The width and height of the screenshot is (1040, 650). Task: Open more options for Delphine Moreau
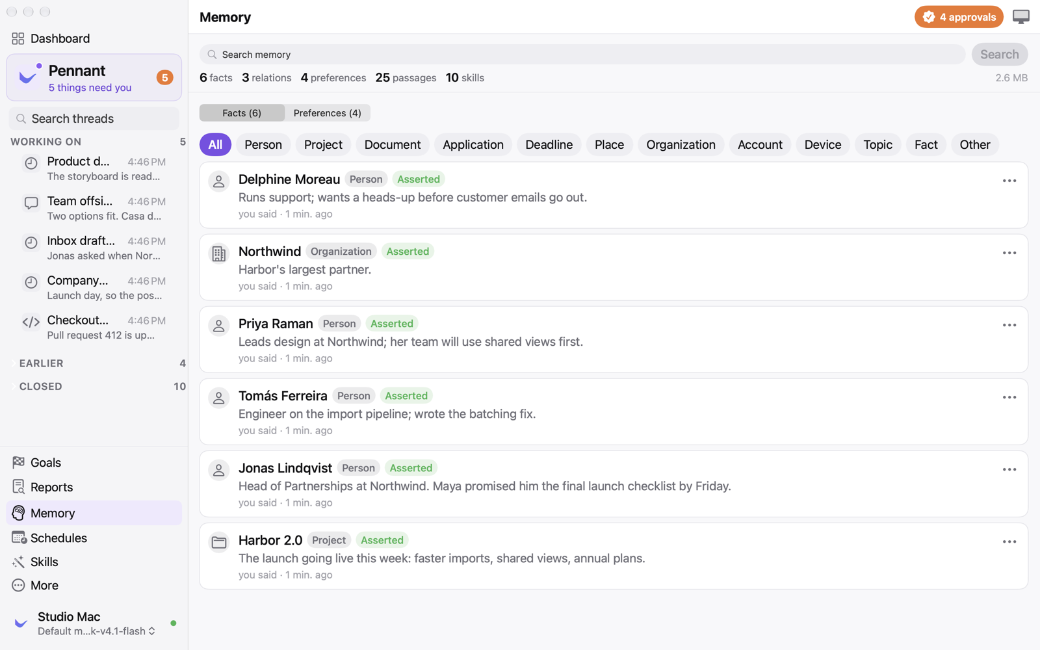click(1009, 181)
